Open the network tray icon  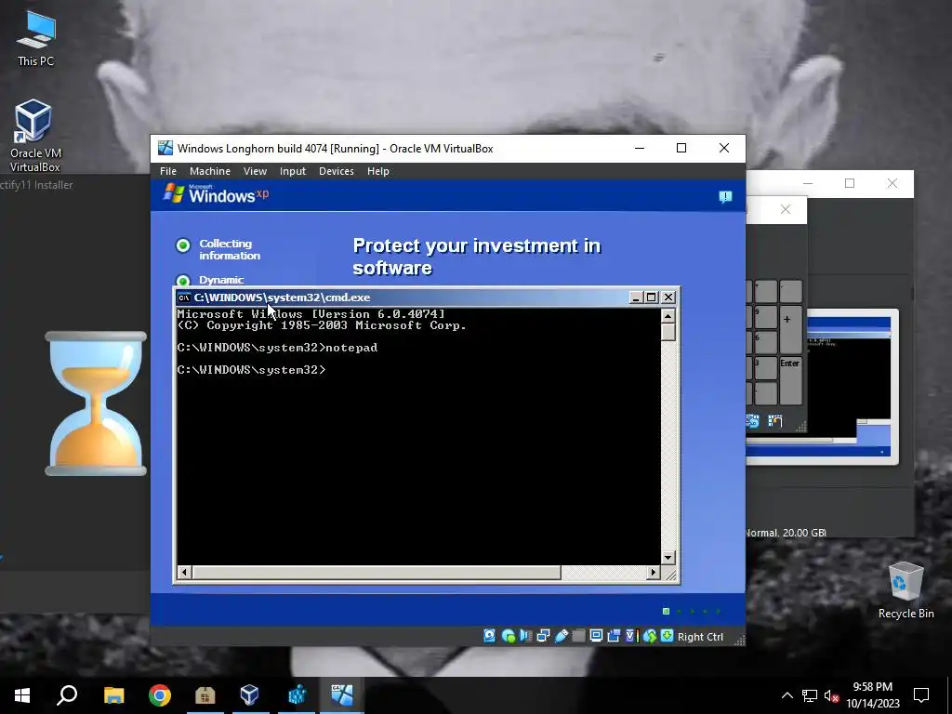click(810, 695)
